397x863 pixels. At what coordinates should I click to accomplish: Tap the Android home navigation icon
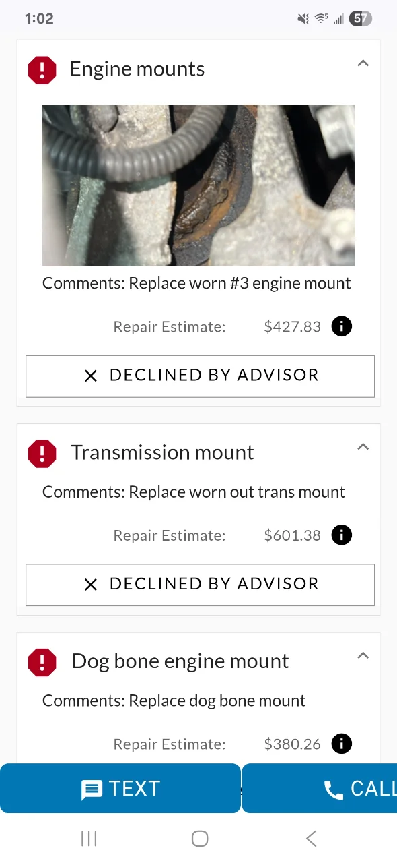coord(200,839)
